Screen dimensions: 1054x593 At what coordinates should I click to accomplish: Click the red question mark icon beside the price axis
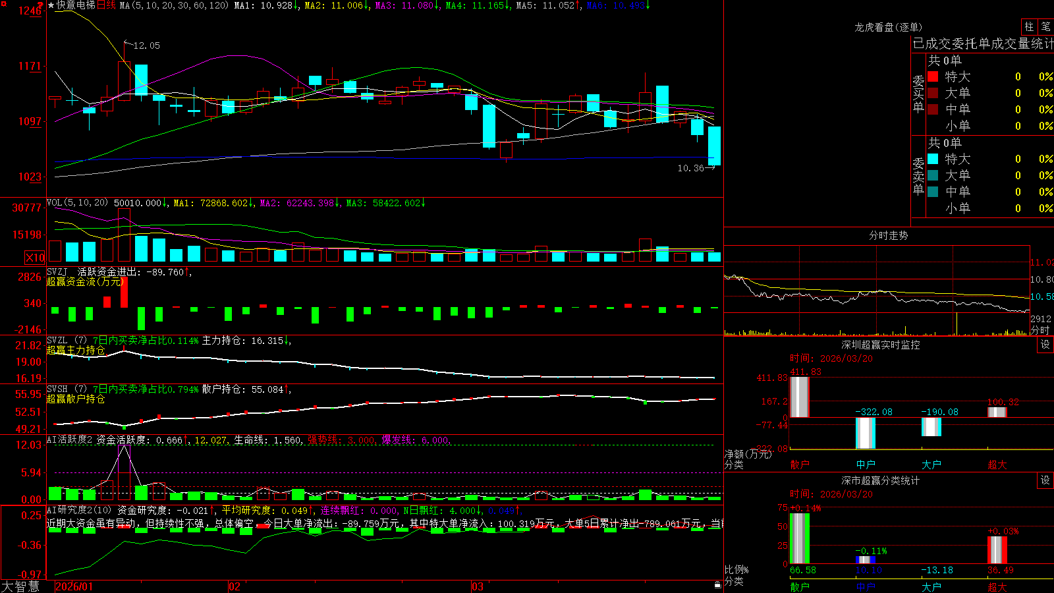click(41, 5)
